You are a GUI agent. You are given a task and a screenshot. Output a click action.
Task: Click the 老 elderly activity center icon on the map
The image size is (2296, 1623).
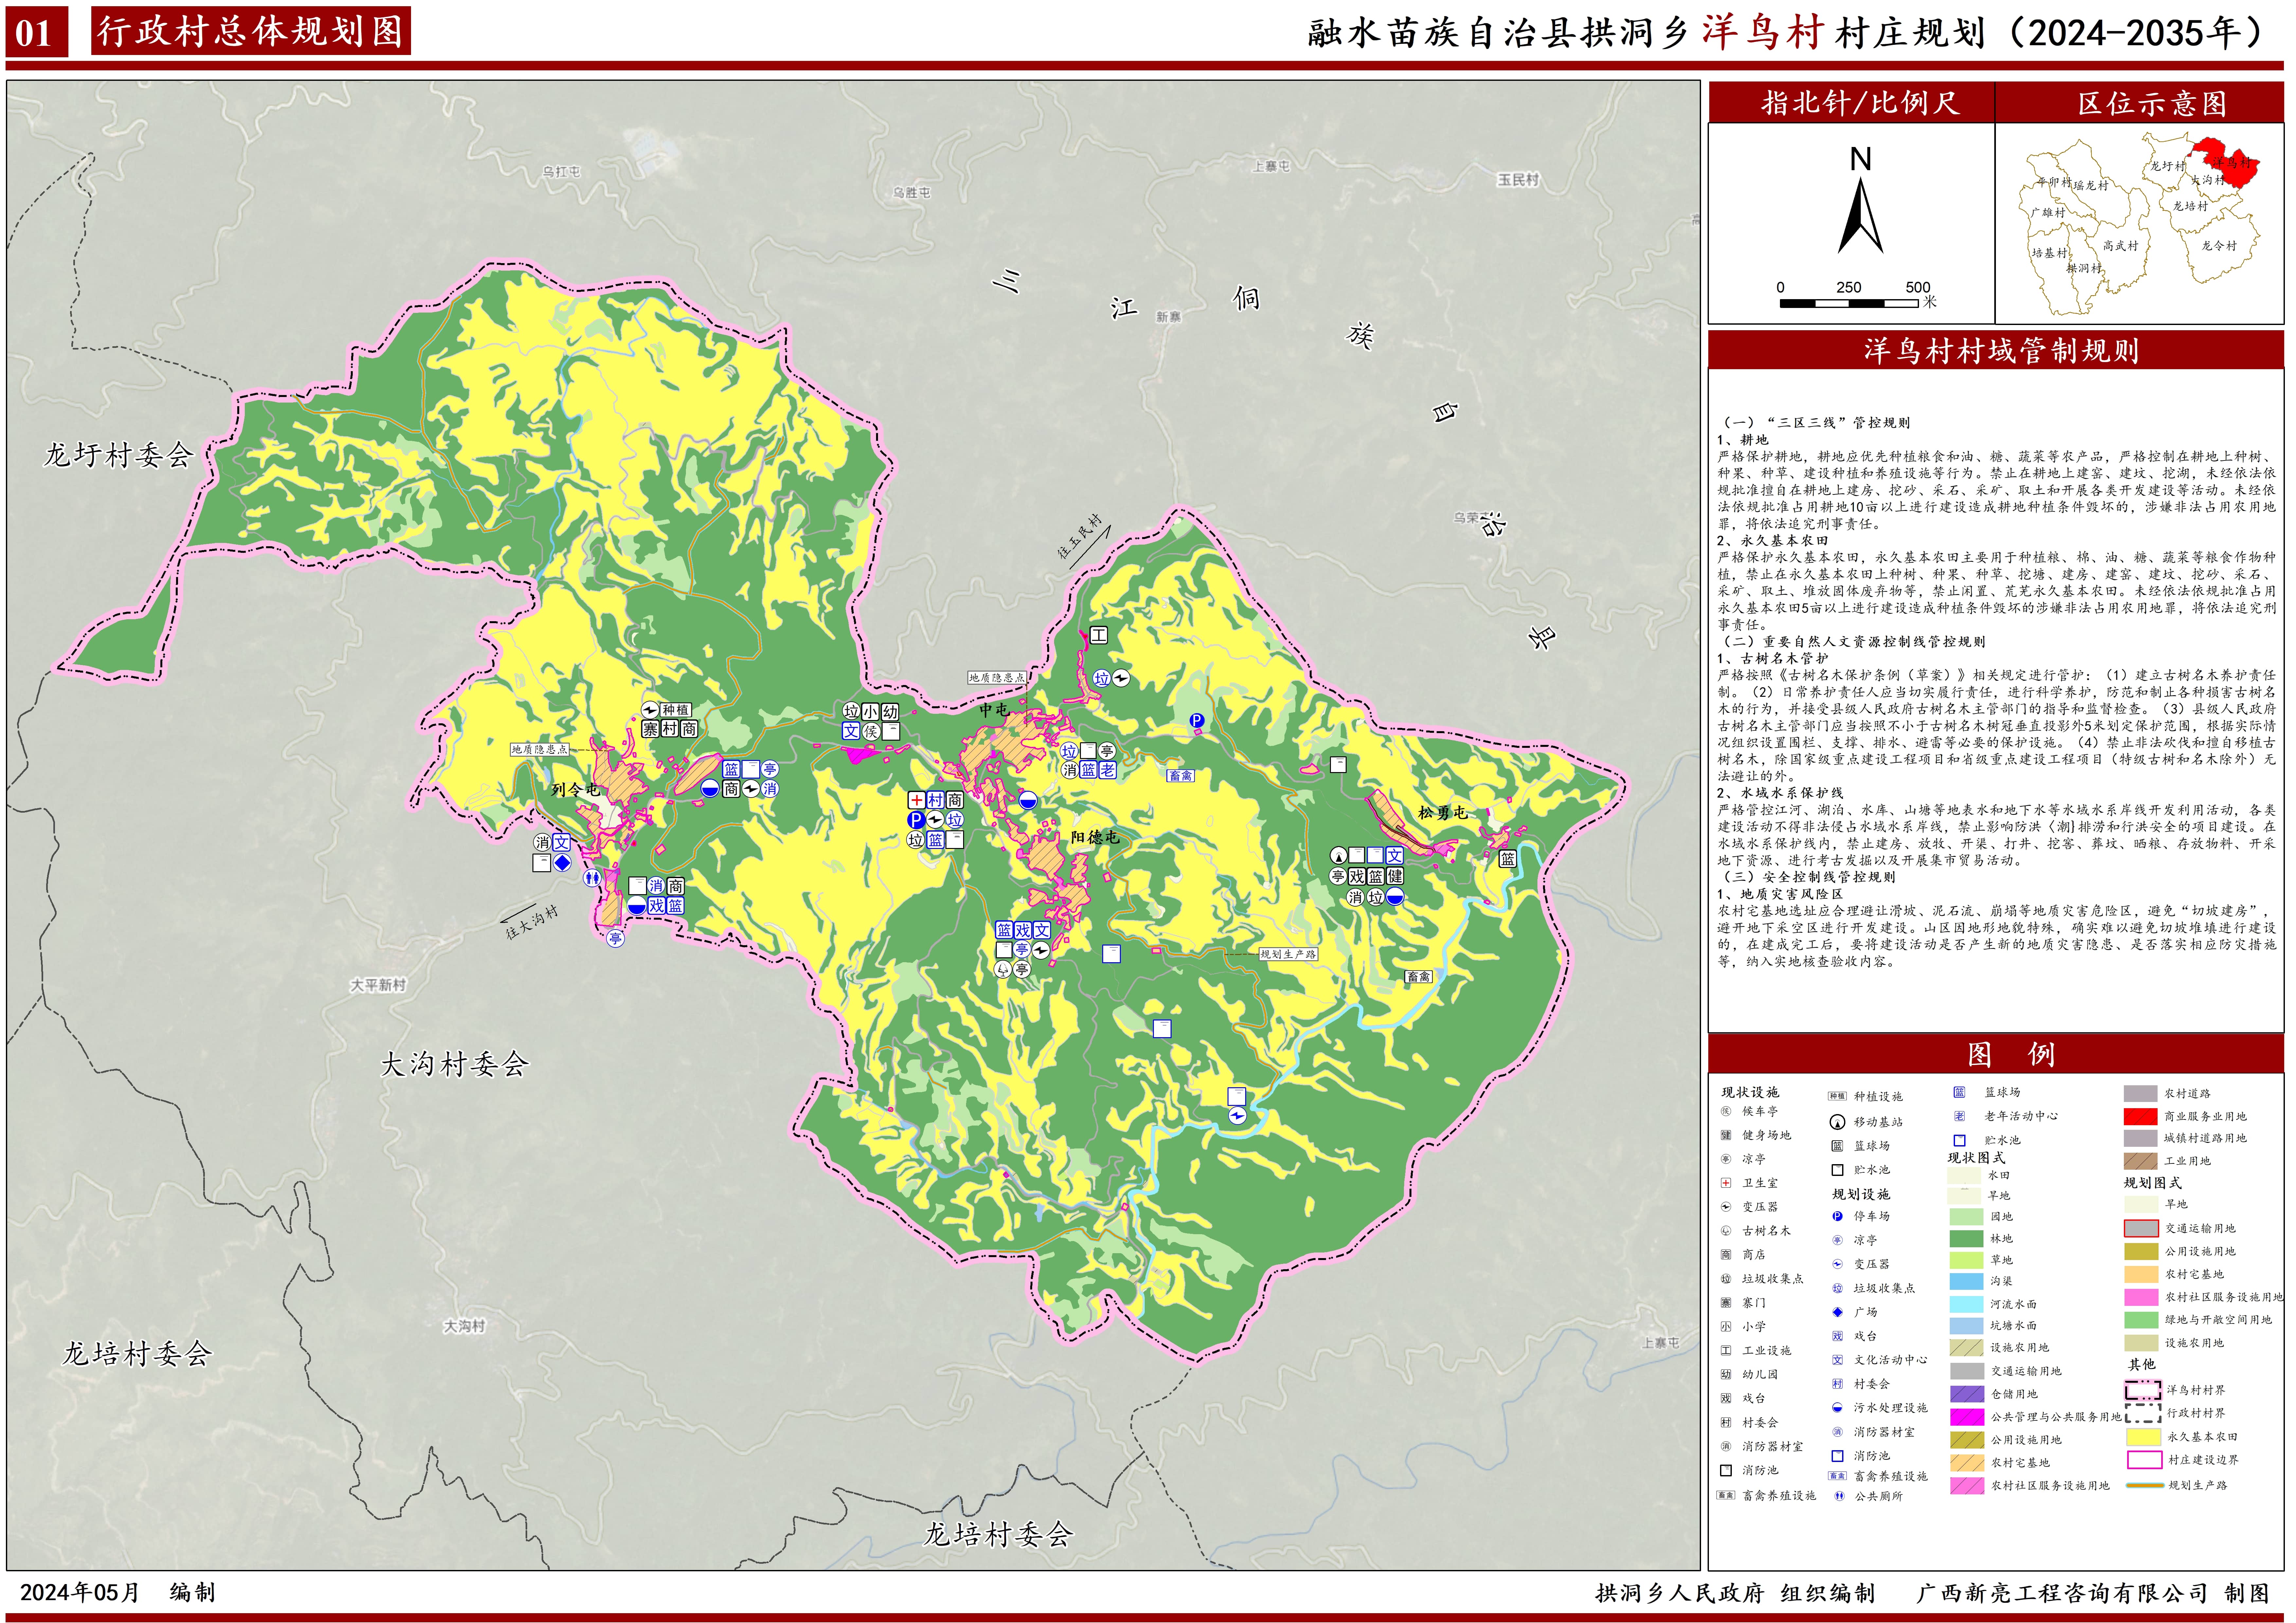[x=1108, y=770]
